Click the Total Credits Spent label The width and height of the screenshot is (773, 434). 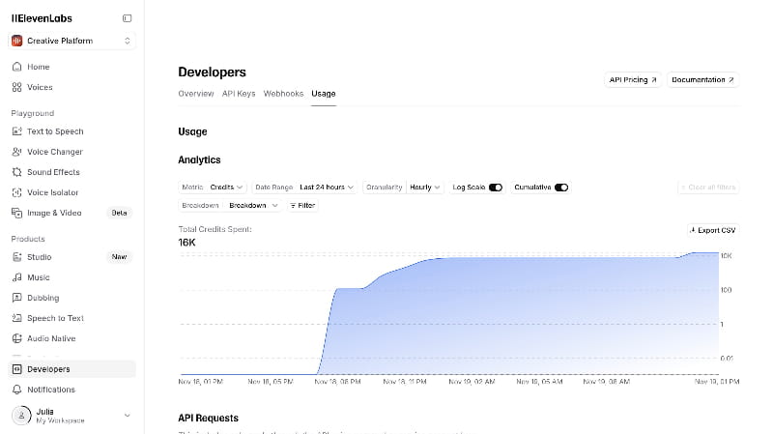point(215,229)
